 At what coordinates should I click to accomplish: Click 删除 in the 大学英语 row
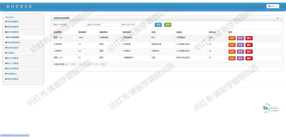(x=249, y=45)
